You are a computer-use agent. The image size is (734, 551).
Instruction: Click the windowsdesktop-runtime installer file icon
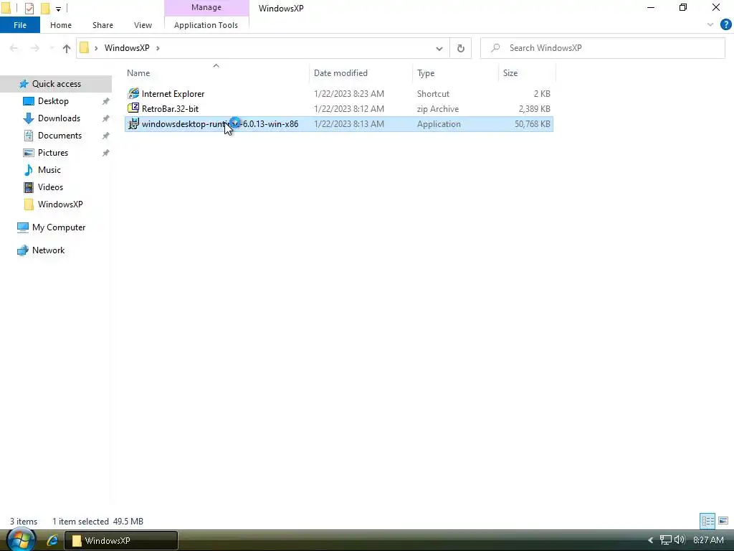click(133, 123)
